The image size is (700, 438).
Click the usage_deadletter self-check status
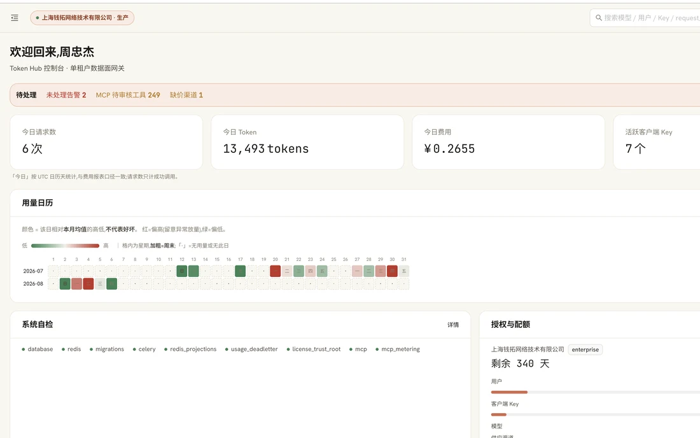pyautogui.click(x=251, y=349)
